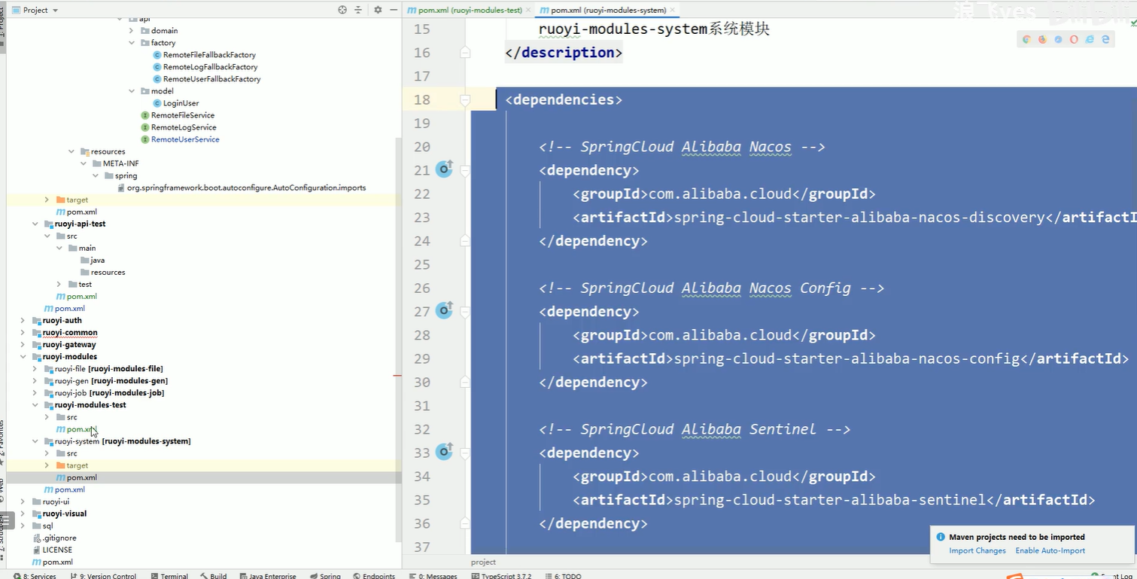Click the 'project' breadcrumb below editor
Screen dimensions: 1137x579
[x=483, y=562]
